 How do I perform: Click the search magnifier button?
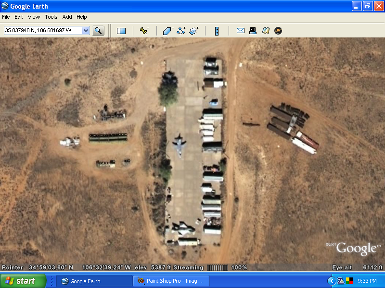coord(98,31)
